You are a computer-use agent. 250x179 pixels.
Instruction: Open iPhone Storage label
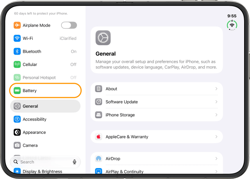(x=120, y=115)
